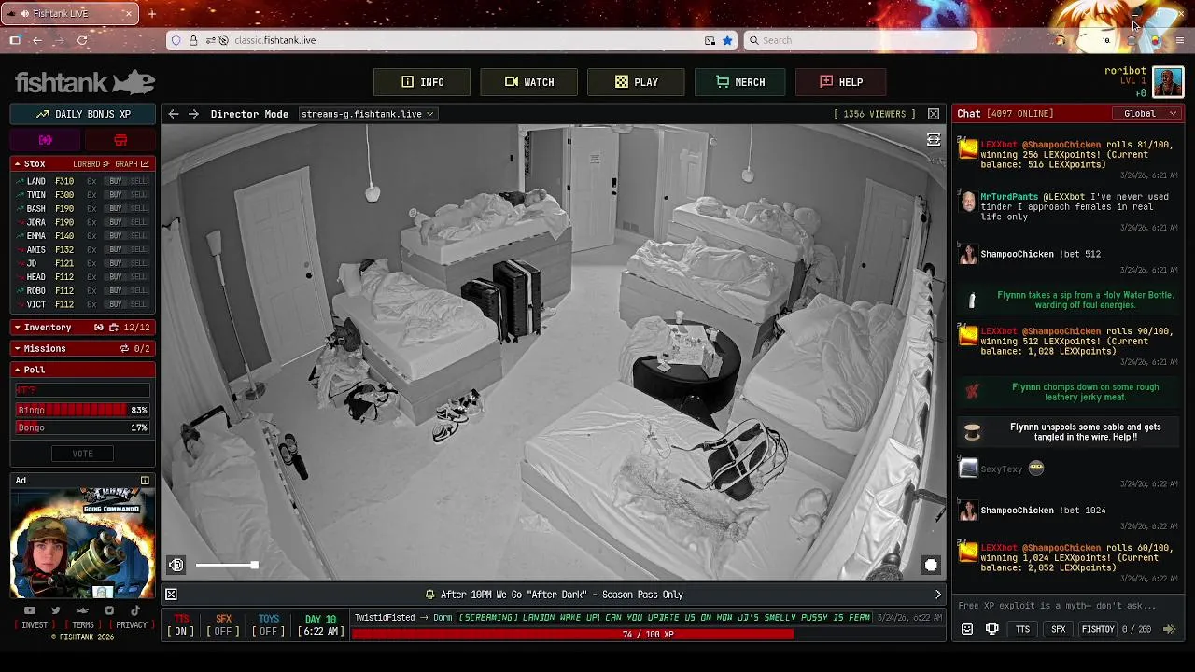The height and width of the screenshot is (672, 1195).
Task: Go to next camera with right arrow
Action: 193,114
